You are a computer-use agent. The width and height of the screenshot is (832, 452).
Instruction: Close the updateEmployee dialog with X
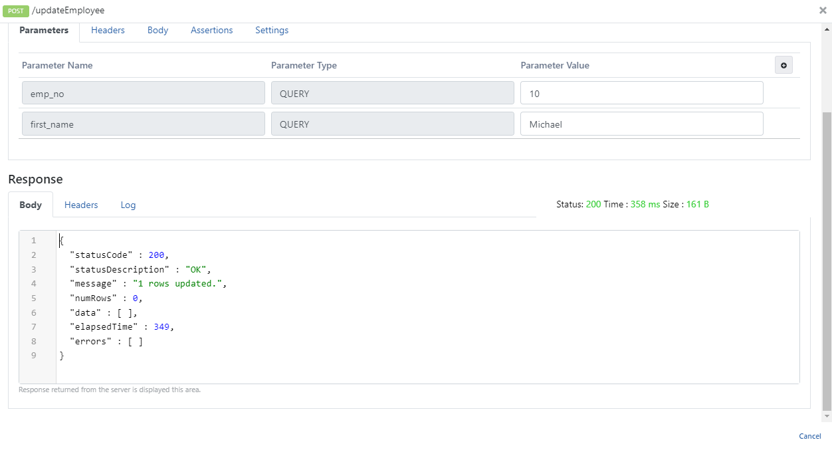pyautogui.click(x=823, y=11)
